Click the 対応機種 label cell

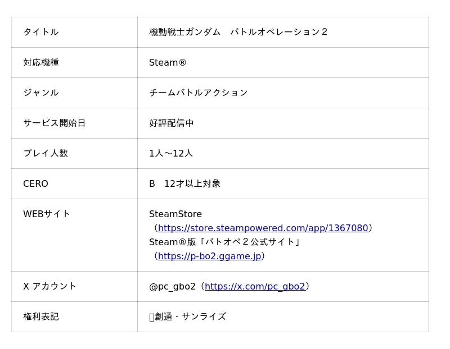(x=41, y=62)
